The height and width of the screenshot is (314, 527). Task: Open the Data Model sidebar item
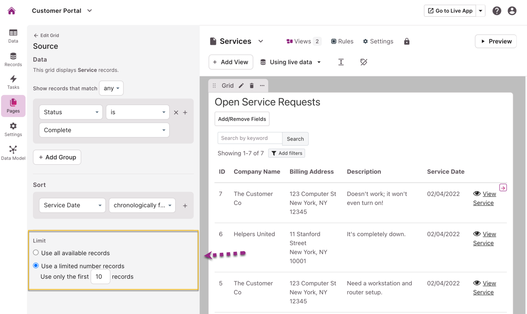[x=13, y=153]
